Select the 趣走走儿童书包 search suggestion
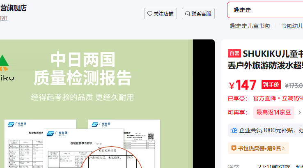The height and width of the screenshot is (168, 303). point(250,26)
